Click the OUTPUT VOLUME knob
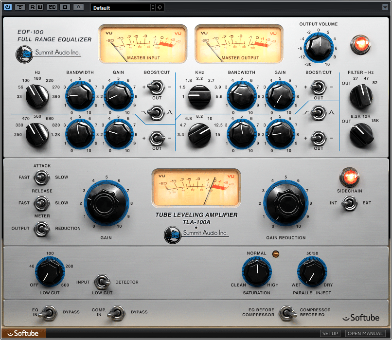This screenshot has width=392, height=340. [x=318, y=47]
